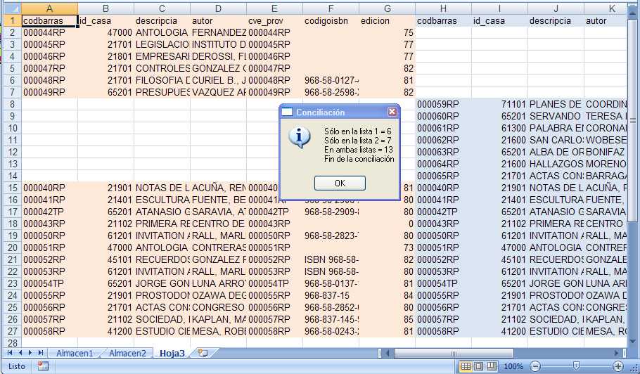Image resolution: width=640 pixels, height=374 pixels.
Task: Click the zoom out minus button
Action: pyautogui.click(x=535, y=366)
